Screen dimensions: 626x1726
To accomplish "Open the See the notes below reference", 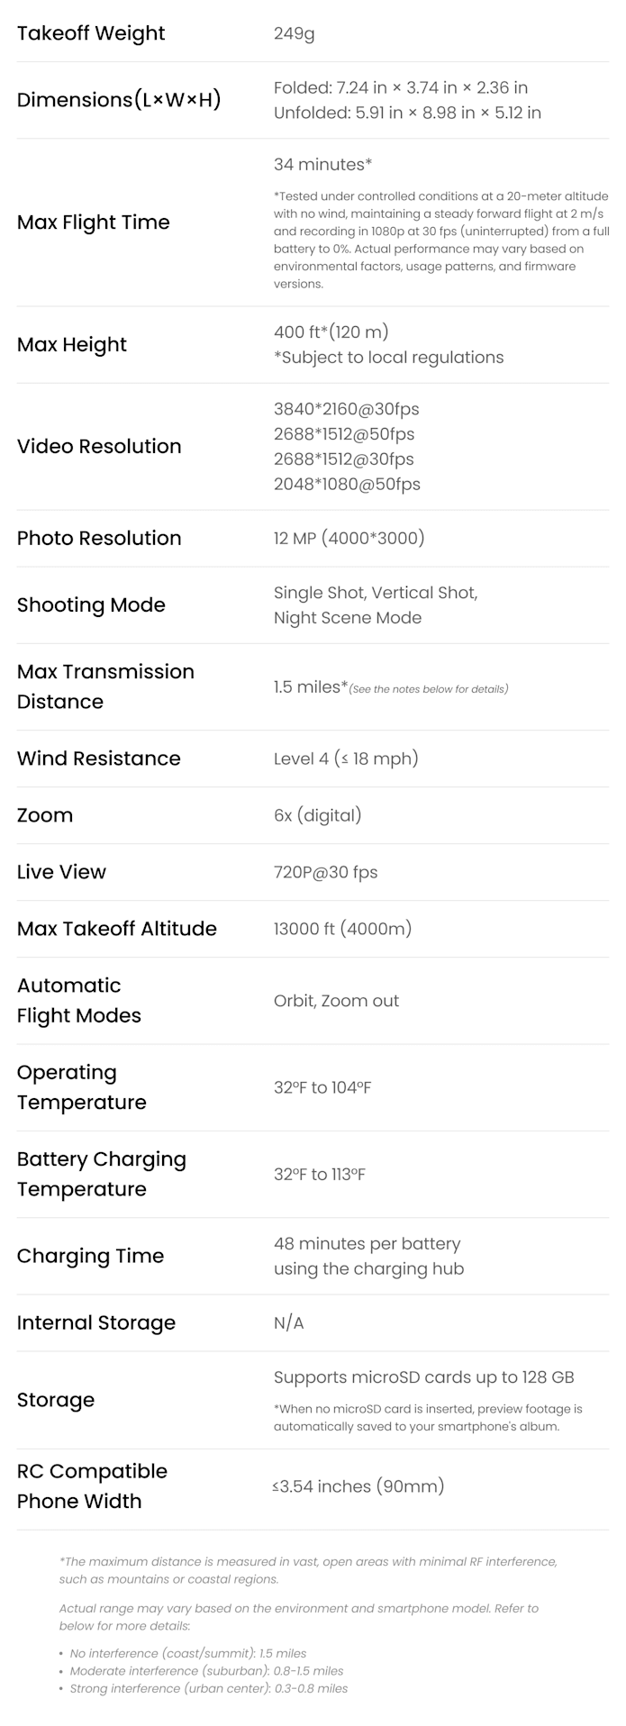I will coord(429,689).
